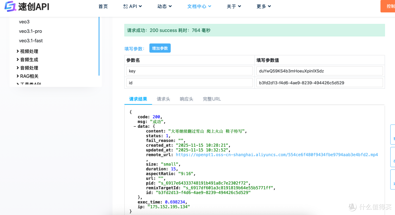Switch to the 请求头 tab
395x215 pixels.
[163, 99]
